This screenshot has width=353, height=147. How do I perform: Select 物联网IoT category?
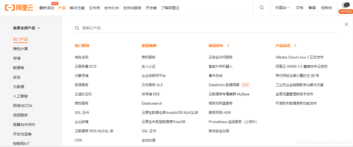point(21,144)
